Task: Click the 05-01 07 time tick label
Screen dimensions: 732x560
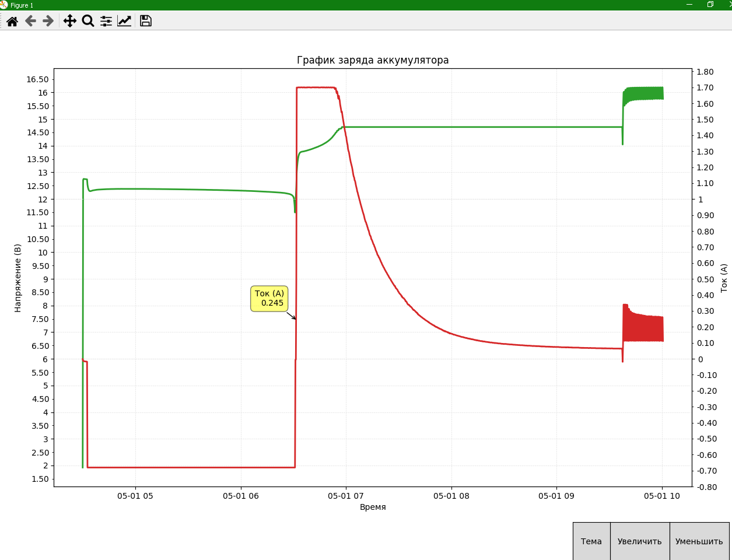Action: pos(346,496)
